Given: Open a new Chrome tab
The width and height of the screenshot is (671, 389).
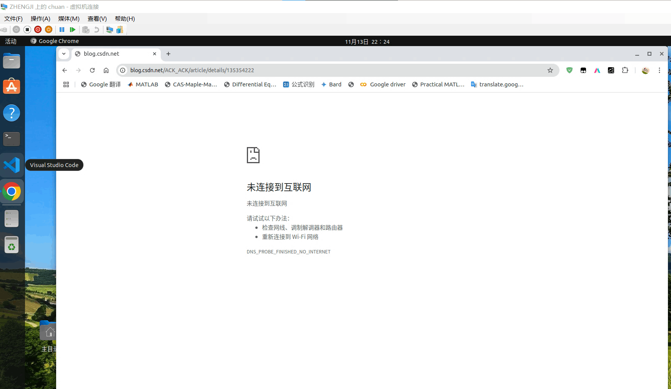Looking at the screenshot, I should point(168,54).
